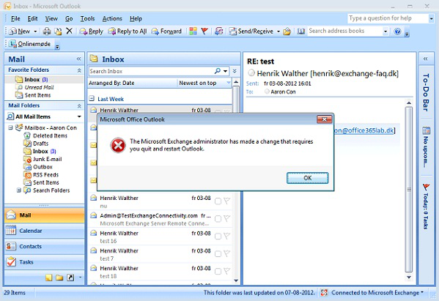Toggle category checkbox on TestExchangeConnectivity message
Image resolution: width=439 pixels, height=301 pixels.
pos(218,219)
